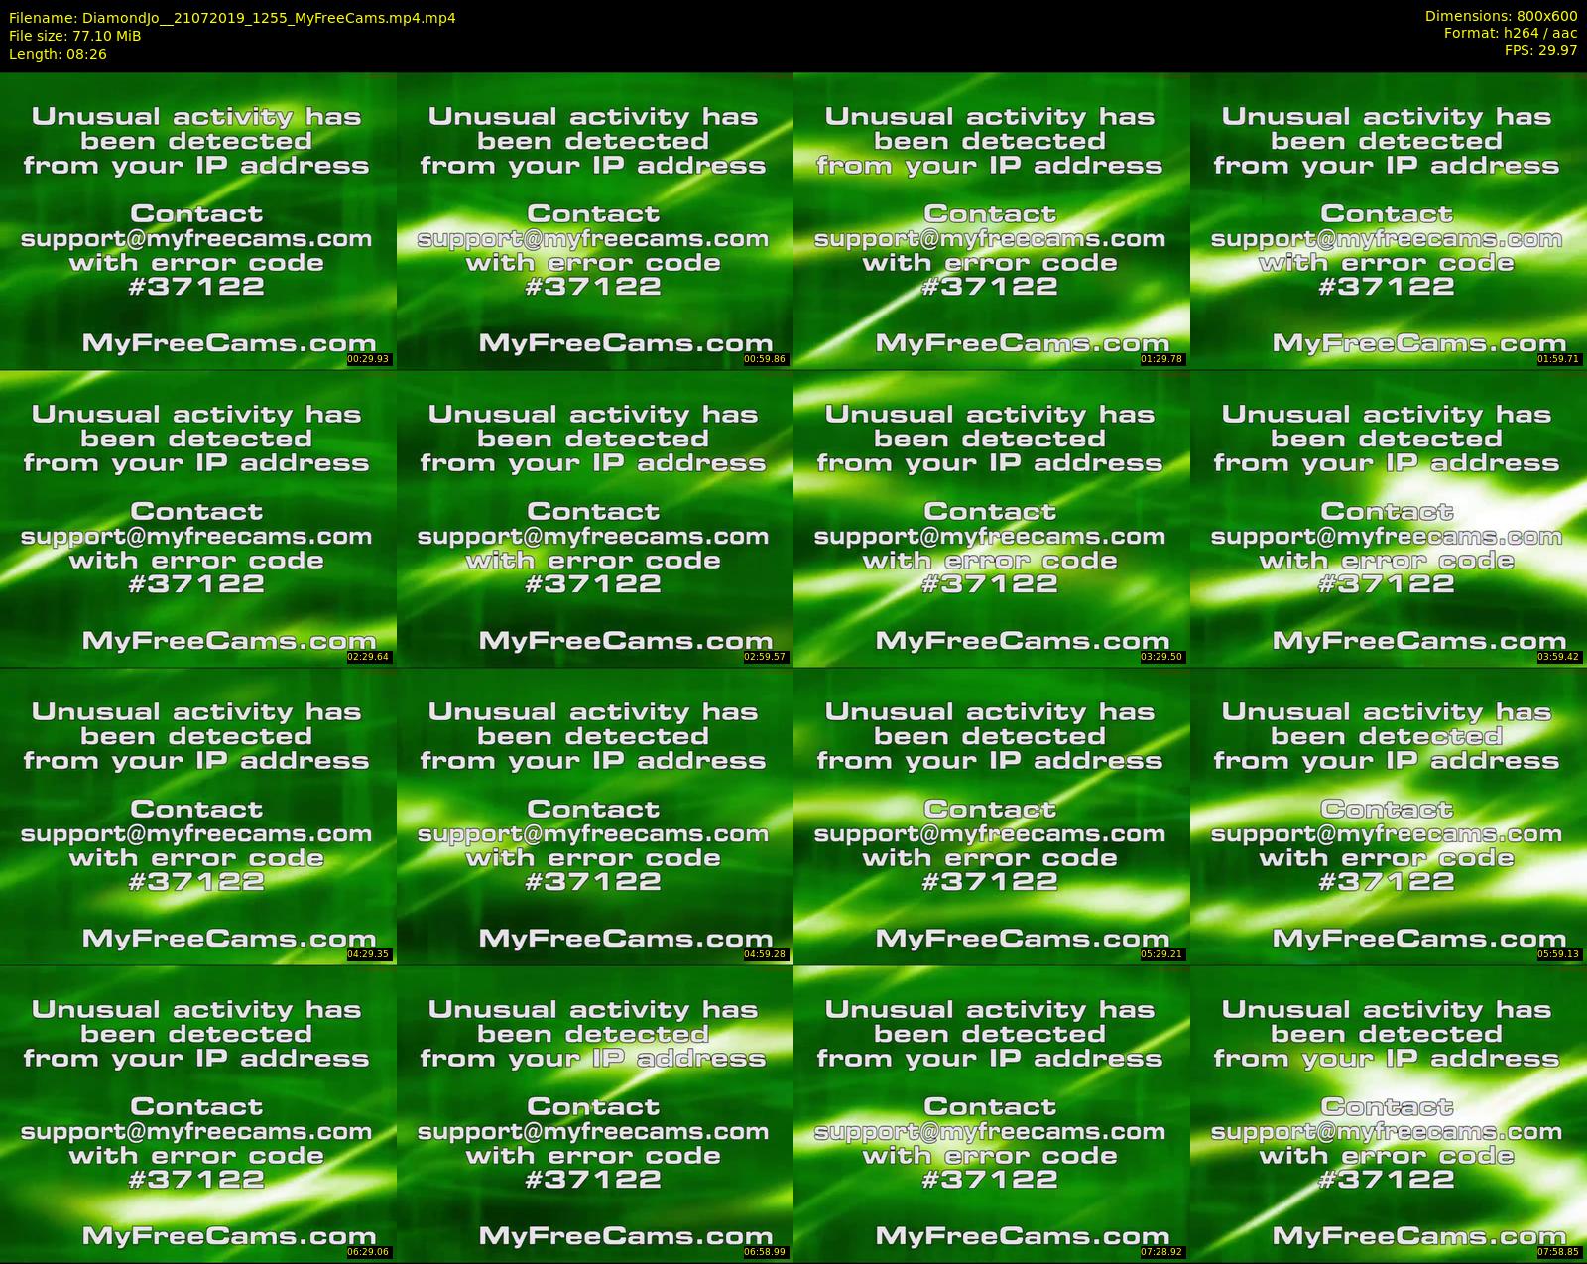Click the "Length: 08:26" text
1587x1264 pixels.
point(58,54)
